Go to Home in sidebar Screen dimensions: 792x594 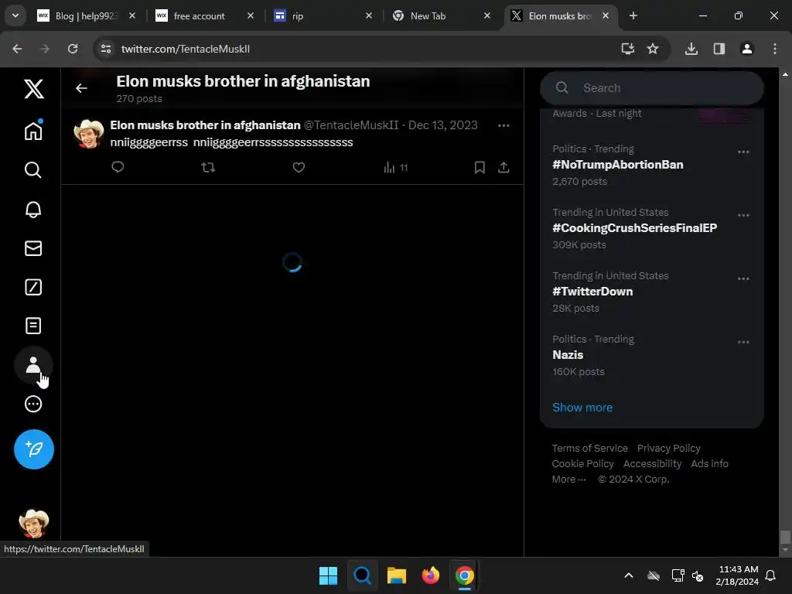[x=33, y=131]
